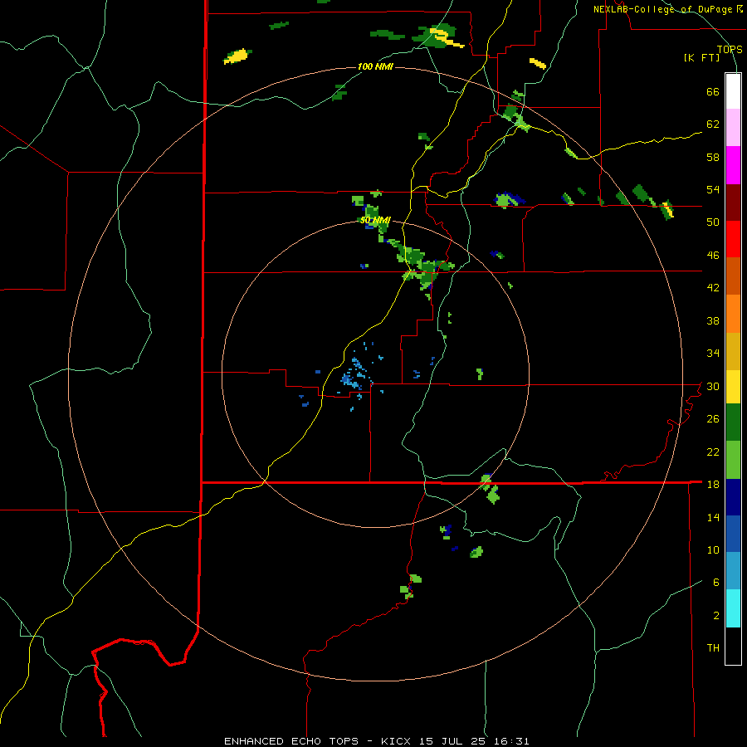Click the legend value 66
This screenshot has height=747, width=747.
[713, 91]
